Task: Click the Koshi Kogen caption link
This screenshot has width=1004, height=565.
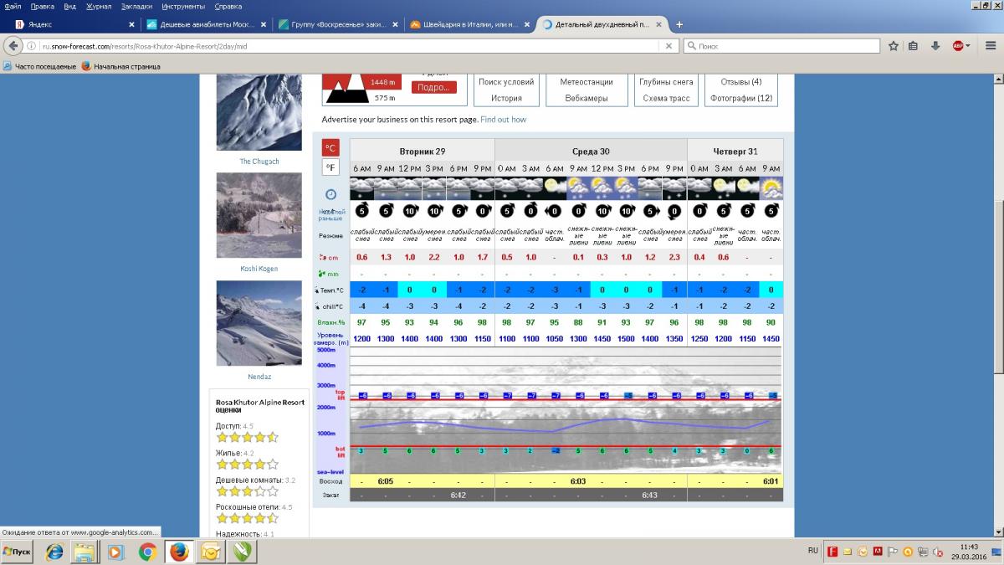Action: pos(259,269)
